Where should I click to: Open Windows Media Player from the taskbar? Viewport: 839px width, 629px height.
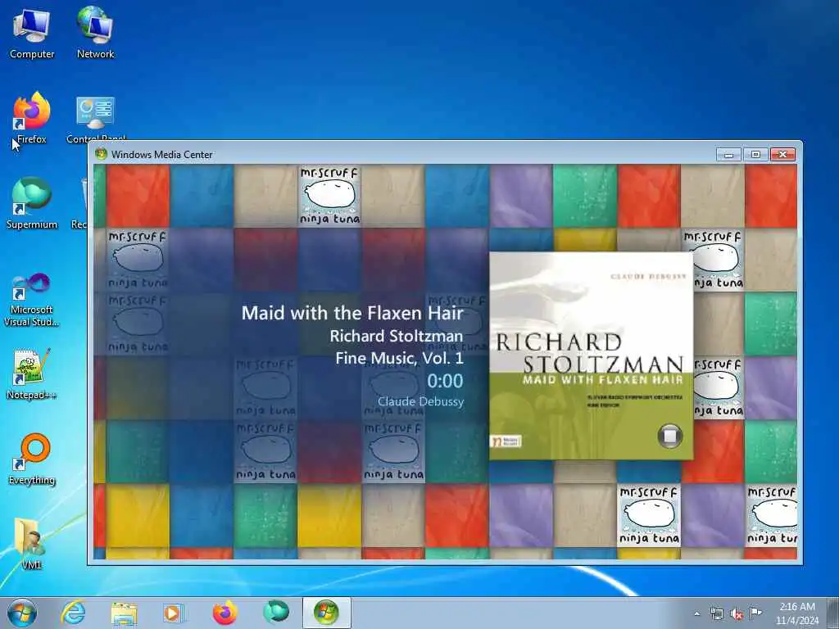(x=173, y=613)
